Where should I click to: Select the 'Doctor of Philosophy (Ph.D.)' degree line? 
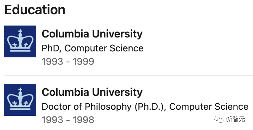(x=145, y=107)
